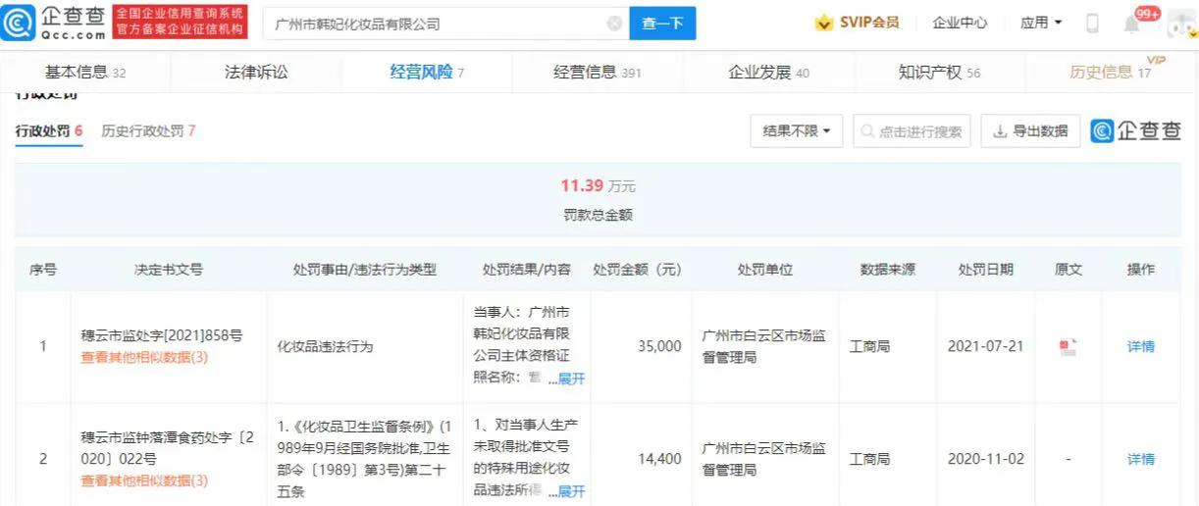Click the 2021-07-21 date cell
This screenshot has width=1199, height=506.
coord(986,346)
